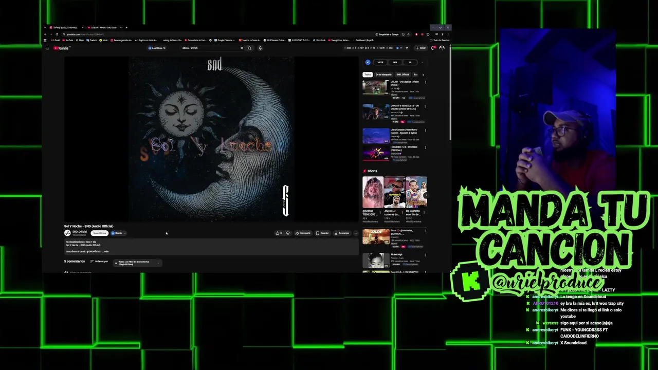Open the Ticket High video thumbnail

point(376,260)
